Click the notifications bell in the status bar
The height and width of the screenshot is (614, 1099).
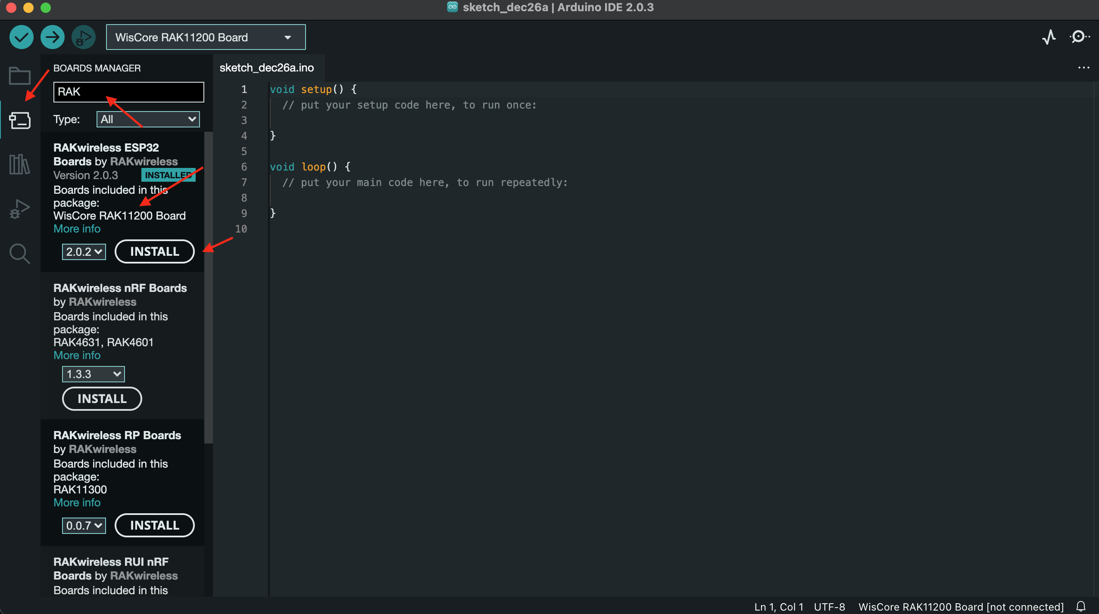(1080, 606)
